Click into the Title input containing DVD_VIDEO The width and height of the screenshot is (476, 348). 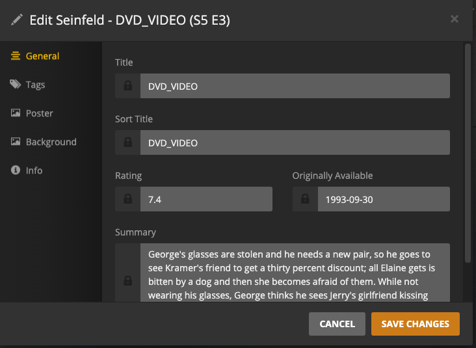click(295, 86)
